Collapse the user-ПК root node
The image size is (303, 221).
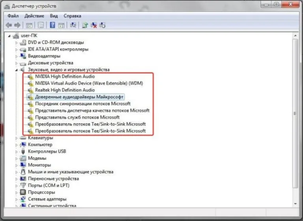(x=9, y=36)
